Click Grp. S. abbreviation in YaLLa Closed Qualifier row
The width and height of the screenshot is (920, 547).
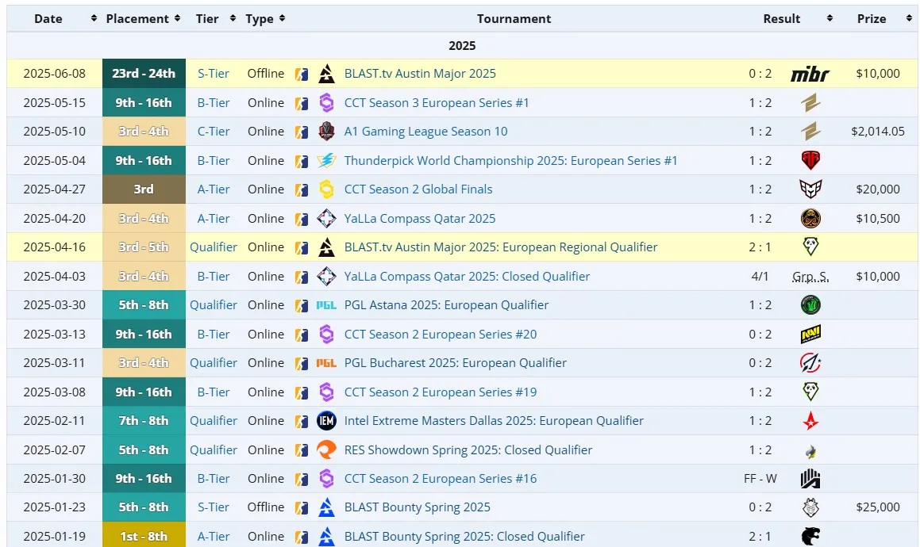[x=810, y=277]
